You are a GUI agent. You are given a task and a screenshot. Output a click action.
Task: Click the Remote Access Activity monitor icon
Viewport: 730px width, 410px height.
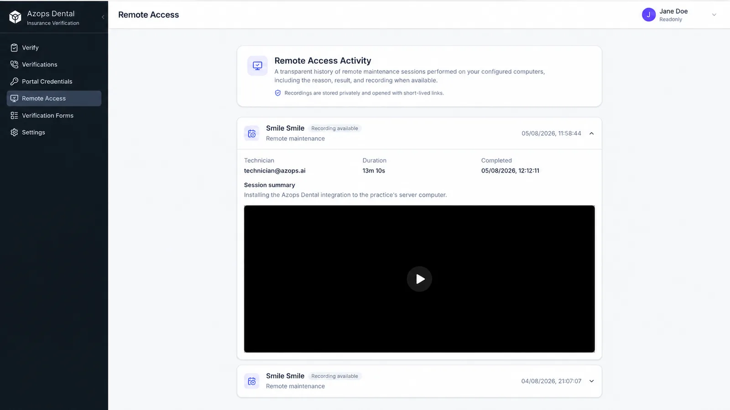tap(257, 66)
